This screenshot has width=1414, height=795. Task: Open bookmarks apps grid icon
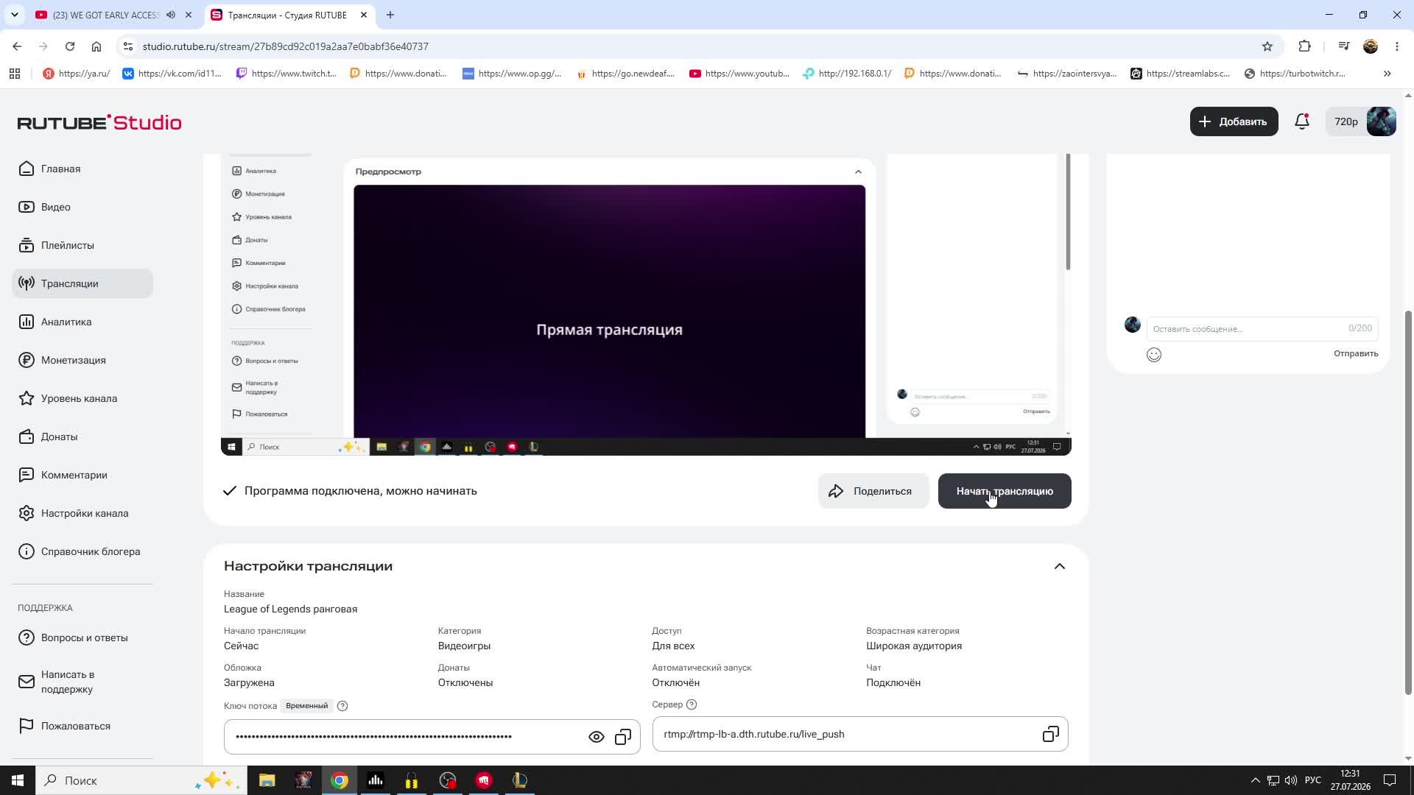pos(15,74)
